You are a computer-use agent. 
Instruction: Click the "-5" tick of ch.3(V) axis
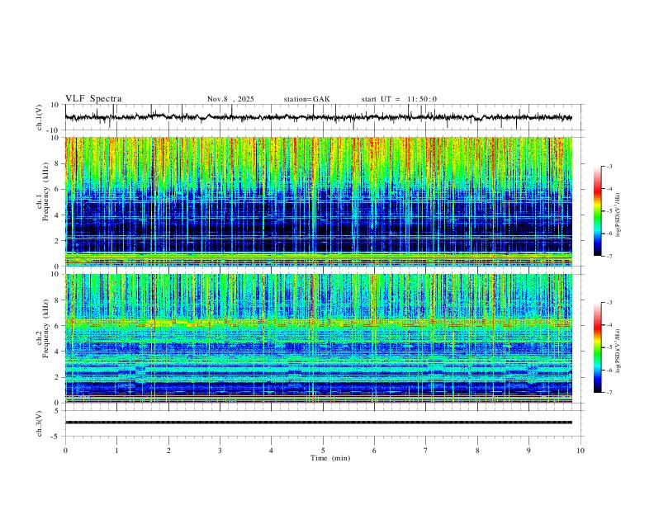[56, 437]
